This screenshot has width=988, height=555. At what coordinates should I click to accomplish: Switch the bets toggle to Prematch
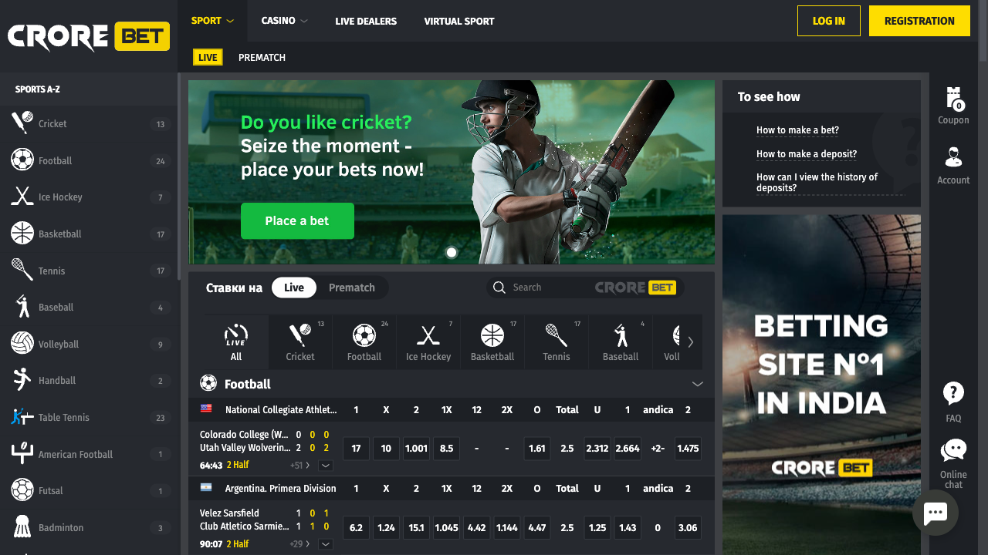click(352, 288)
